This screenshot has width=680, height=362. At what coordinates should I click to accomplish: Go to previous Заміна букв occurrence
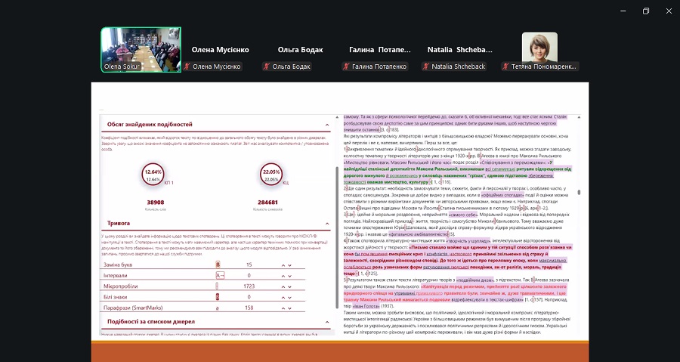pyautogui.click(x=283, y=265)
